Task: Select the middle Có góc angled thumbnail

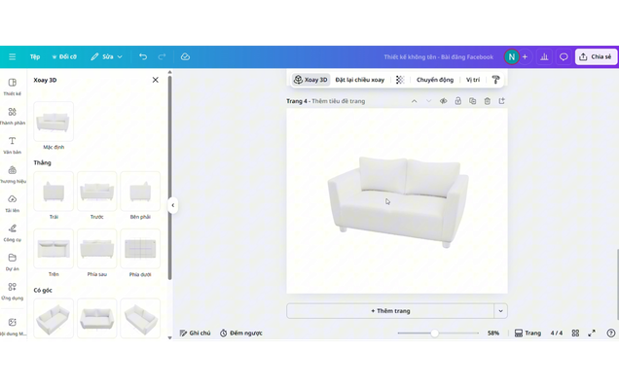Action: click(96, 318)
